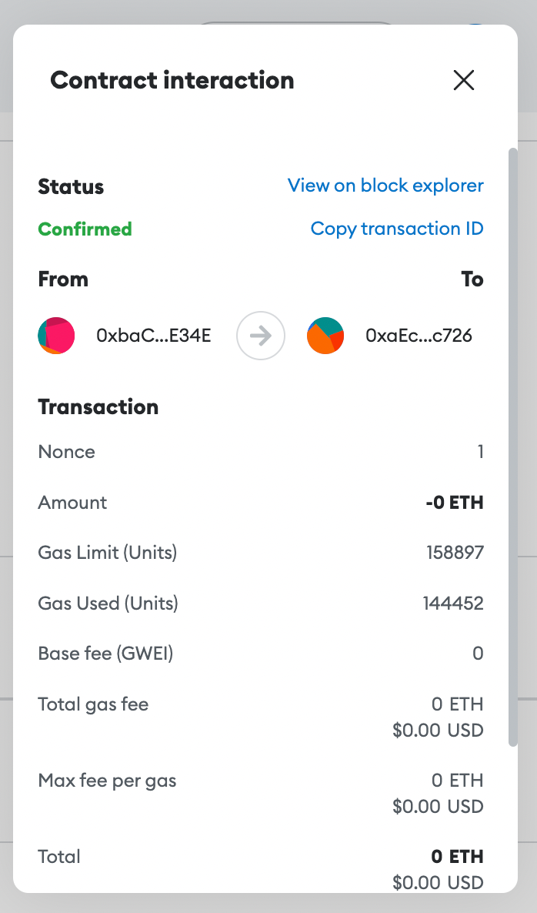Click the arrow icon between addresses
The image size is (537, 913).
point(261,336)
